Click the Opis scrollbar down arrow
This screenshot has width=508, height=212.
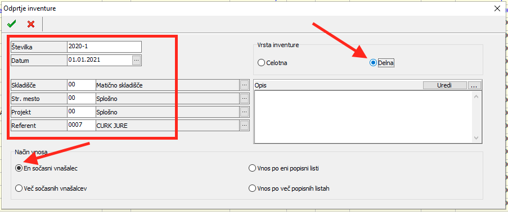pos(476,138)
